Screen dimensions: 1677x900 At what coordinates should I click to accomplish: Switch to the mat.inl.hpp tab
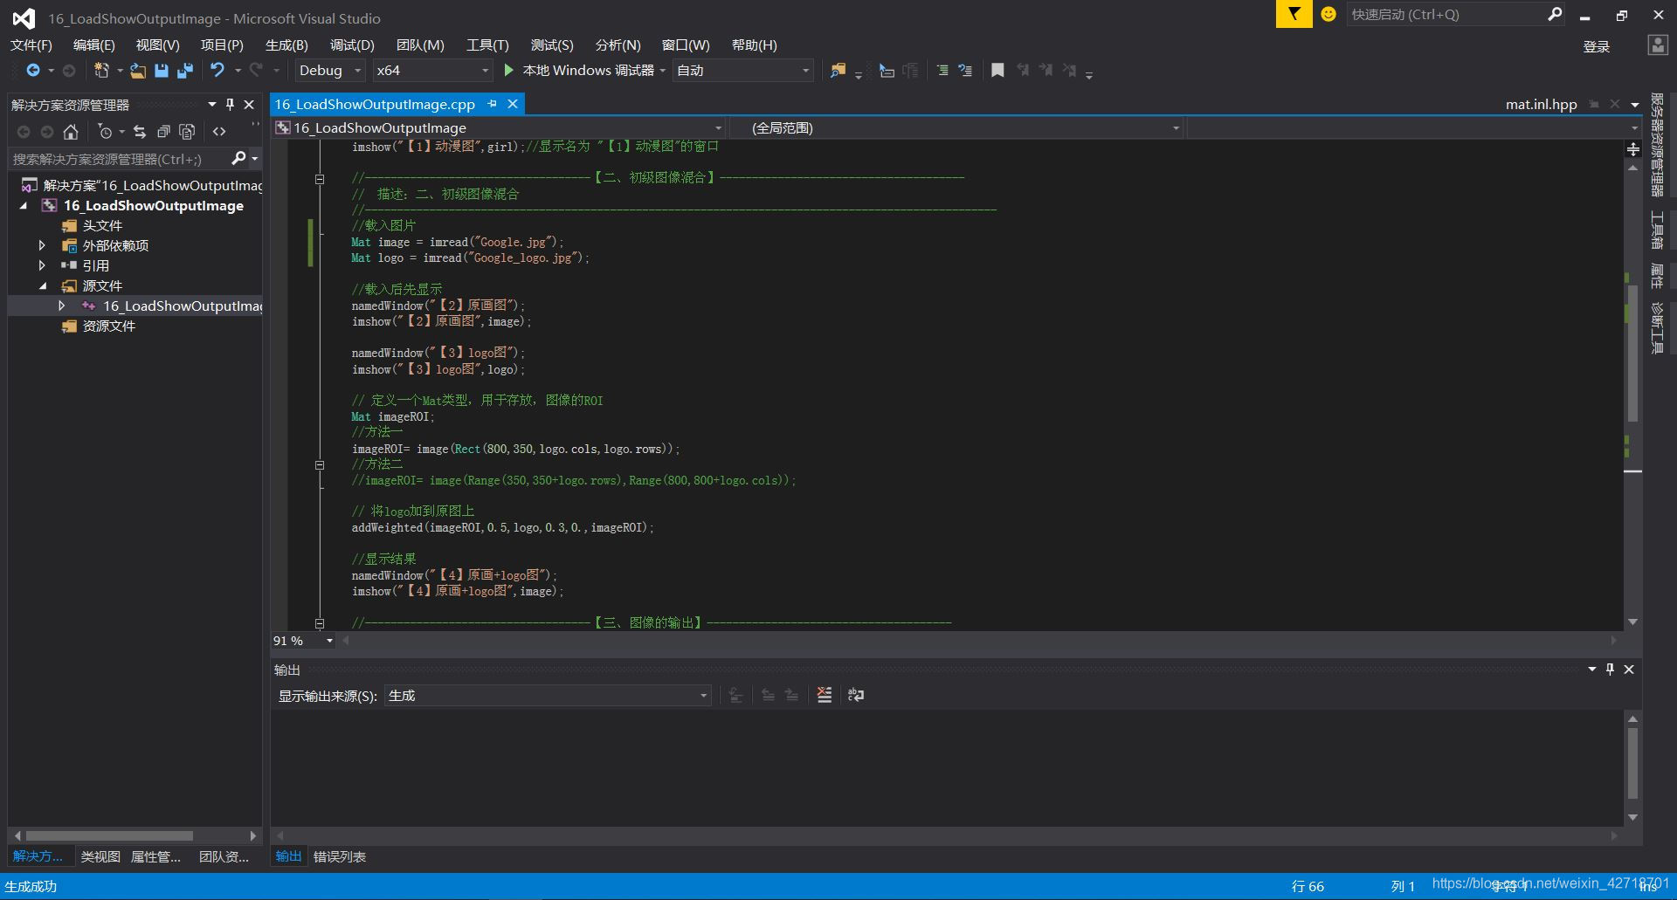(1541, 104)
